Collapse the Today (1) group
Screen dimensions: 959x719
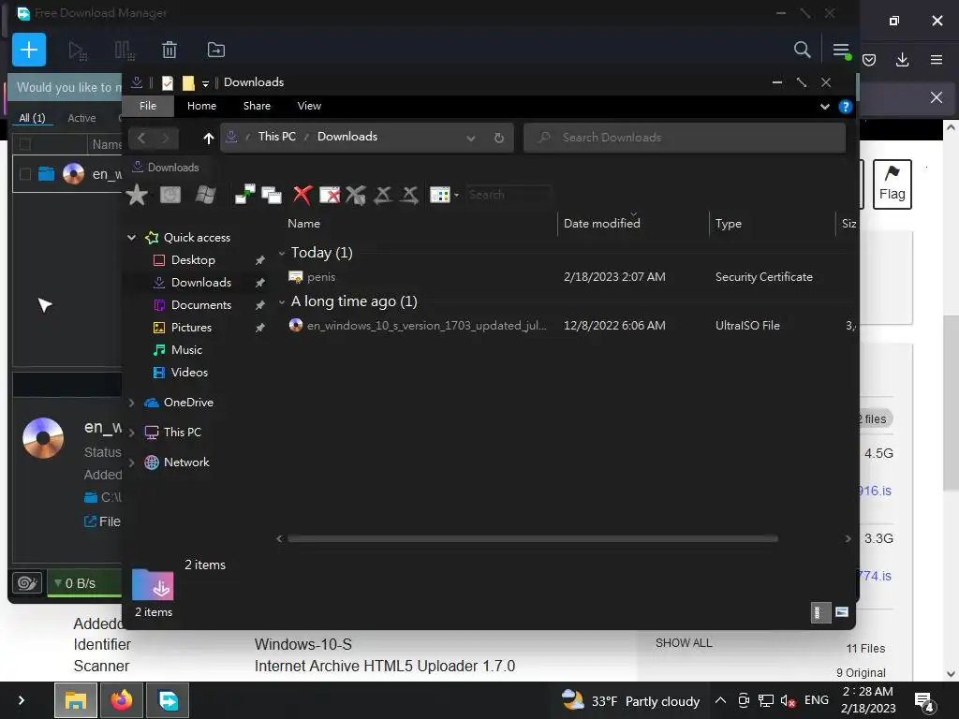coord(281,253)
